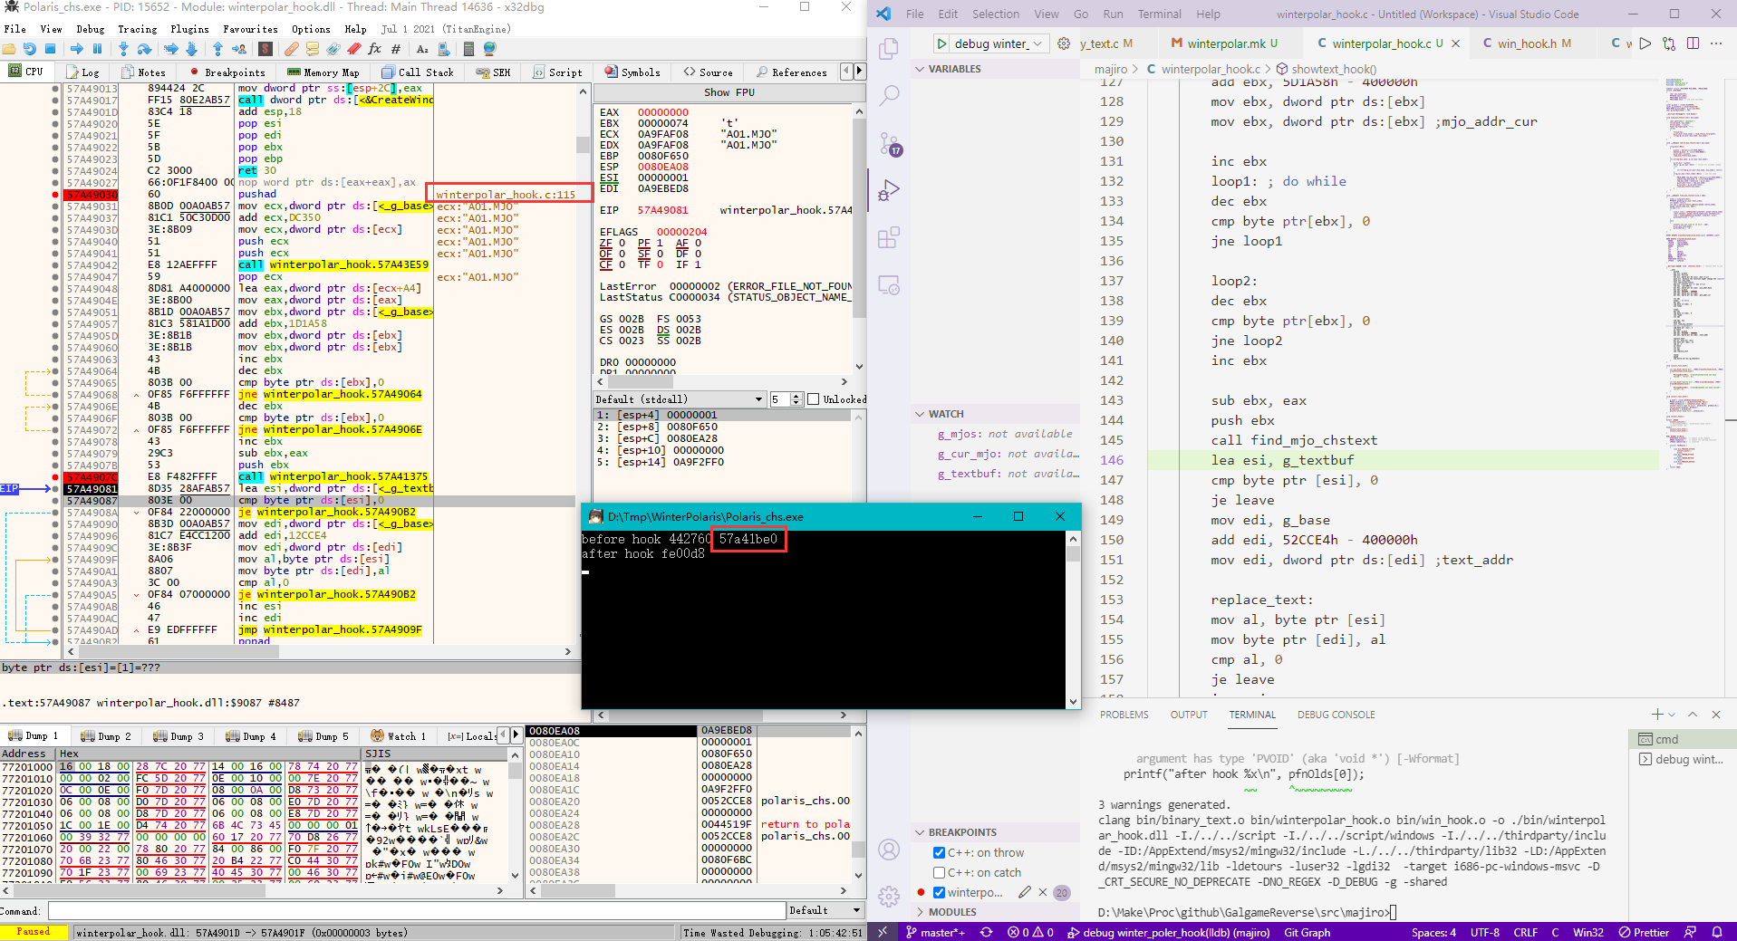Click Git Graph in the status bar
Screen dimensions: 1737x941
[1307, 932]
